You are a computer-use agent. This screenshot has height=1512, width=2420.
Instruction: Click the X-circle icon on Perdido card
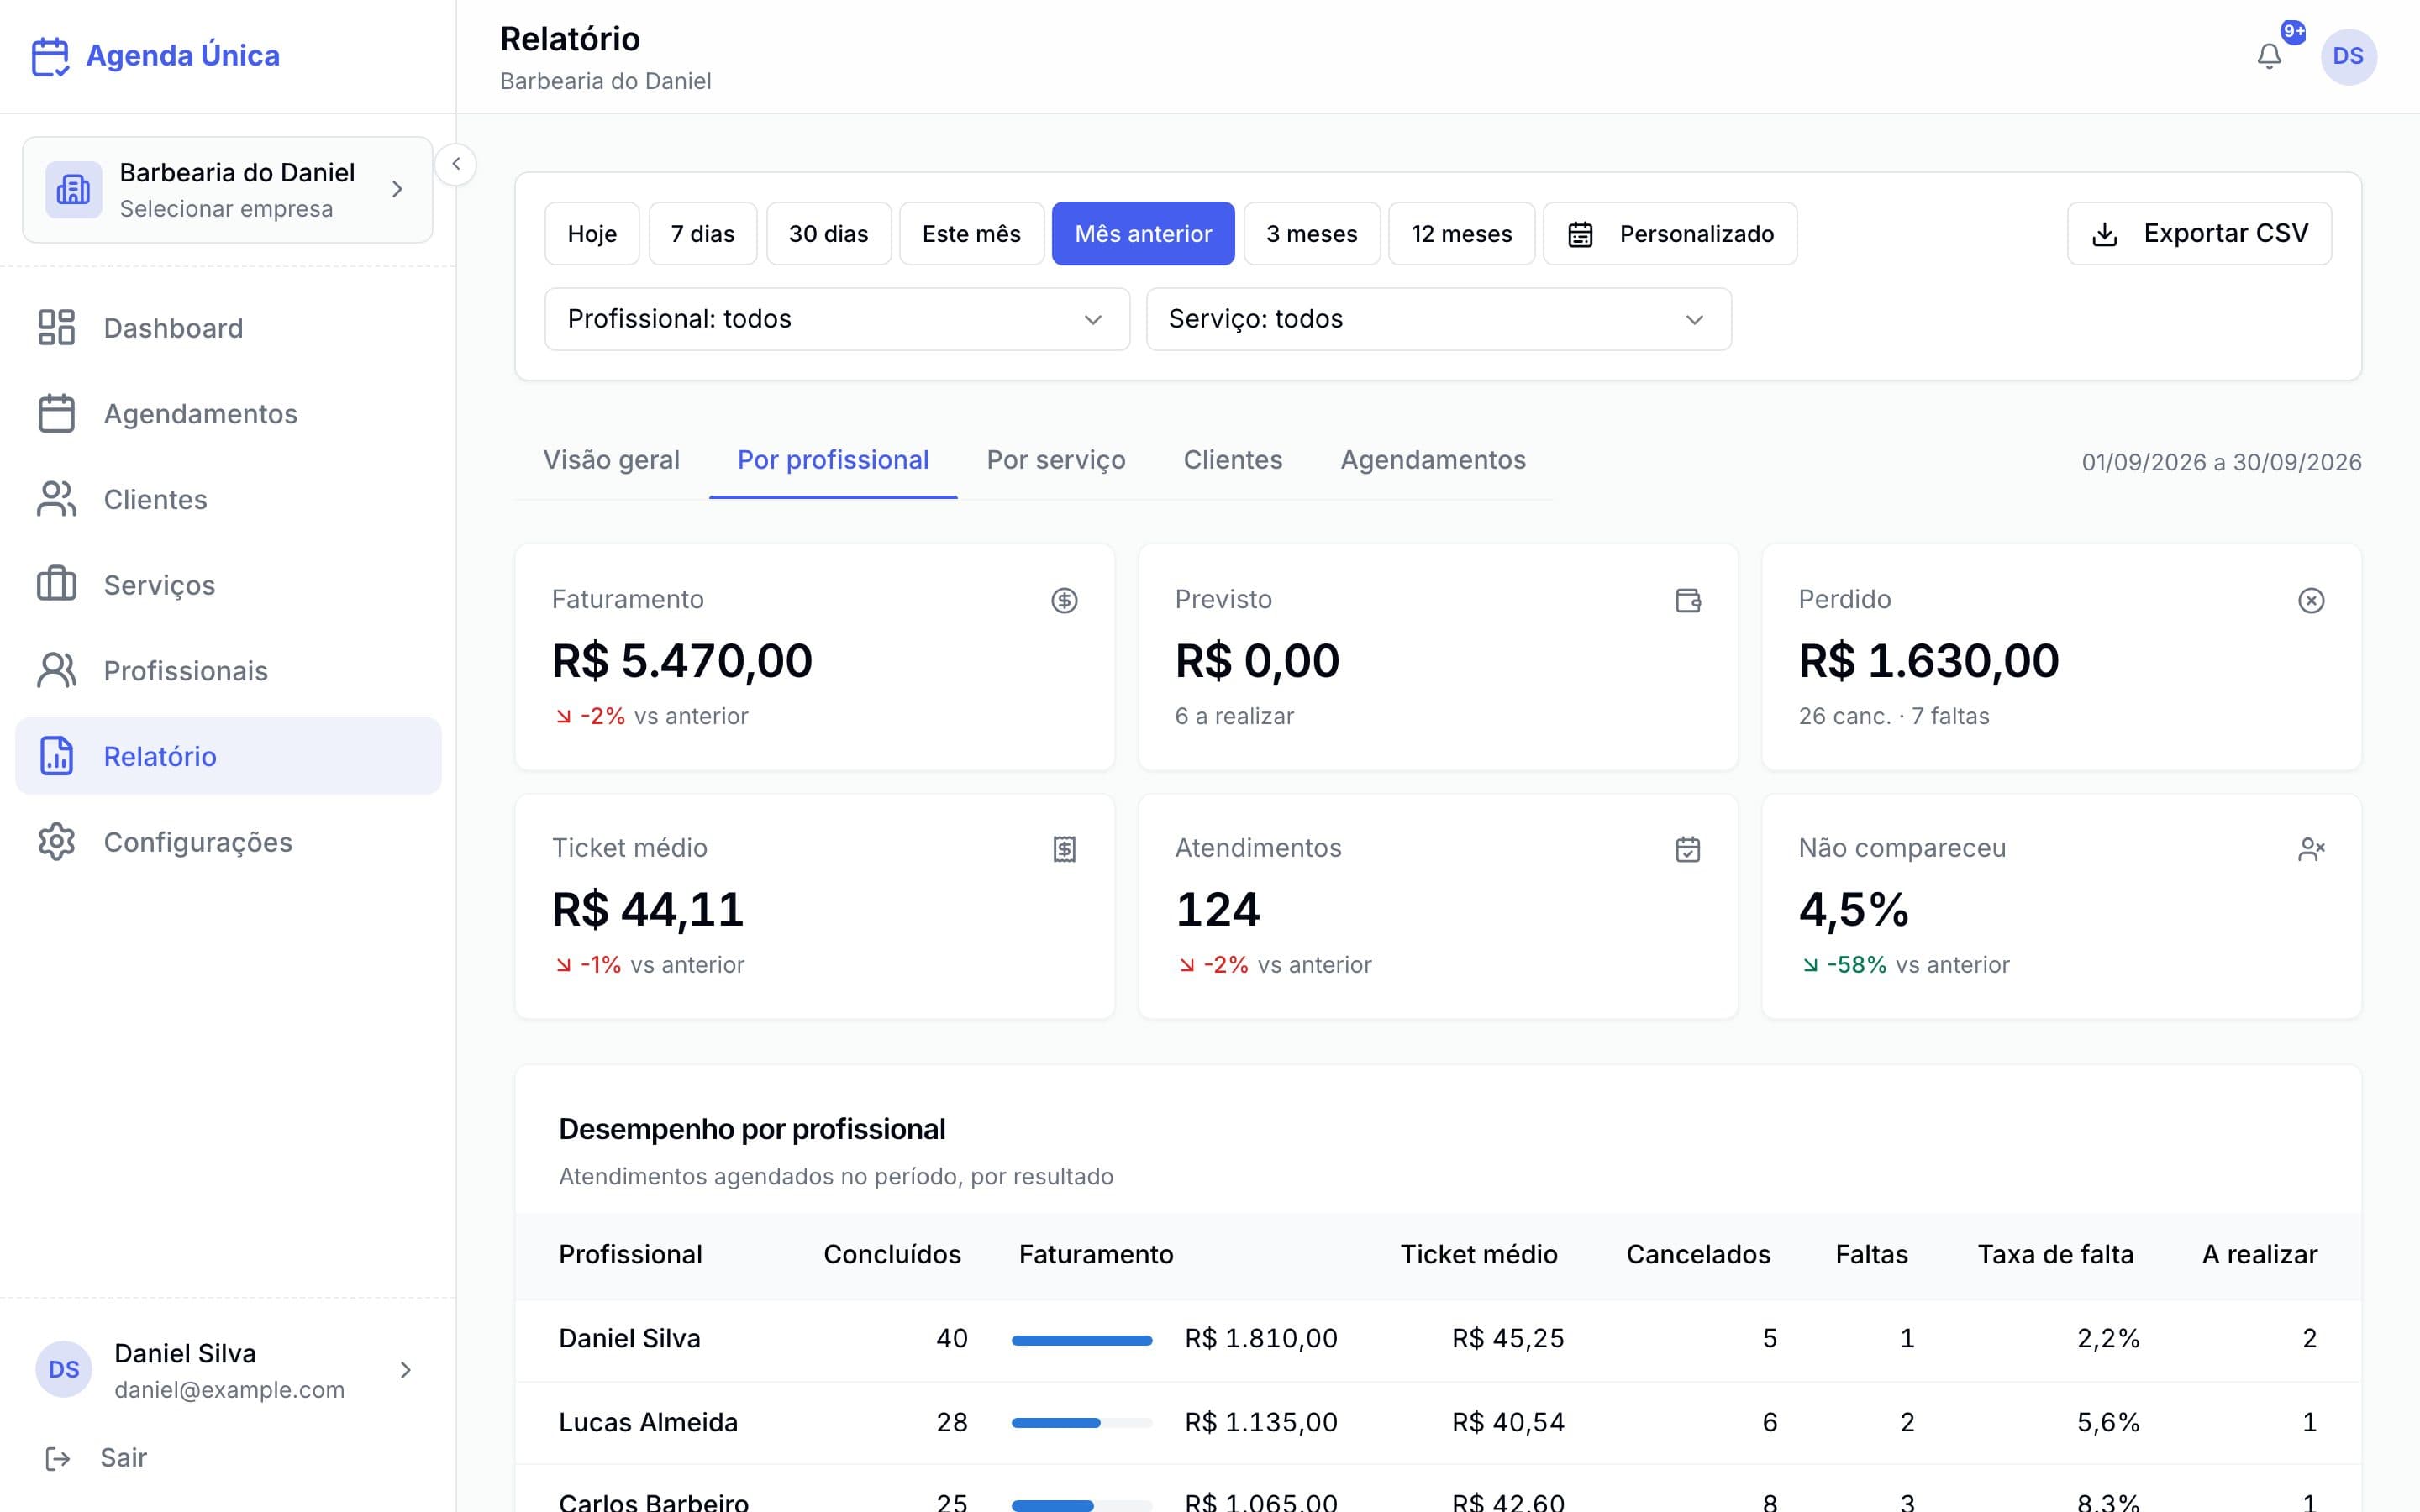click(x=2311, y=600)
